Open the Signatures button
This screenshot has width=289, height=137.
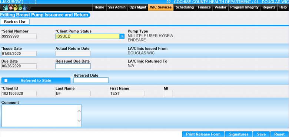(x=239, y=134)
